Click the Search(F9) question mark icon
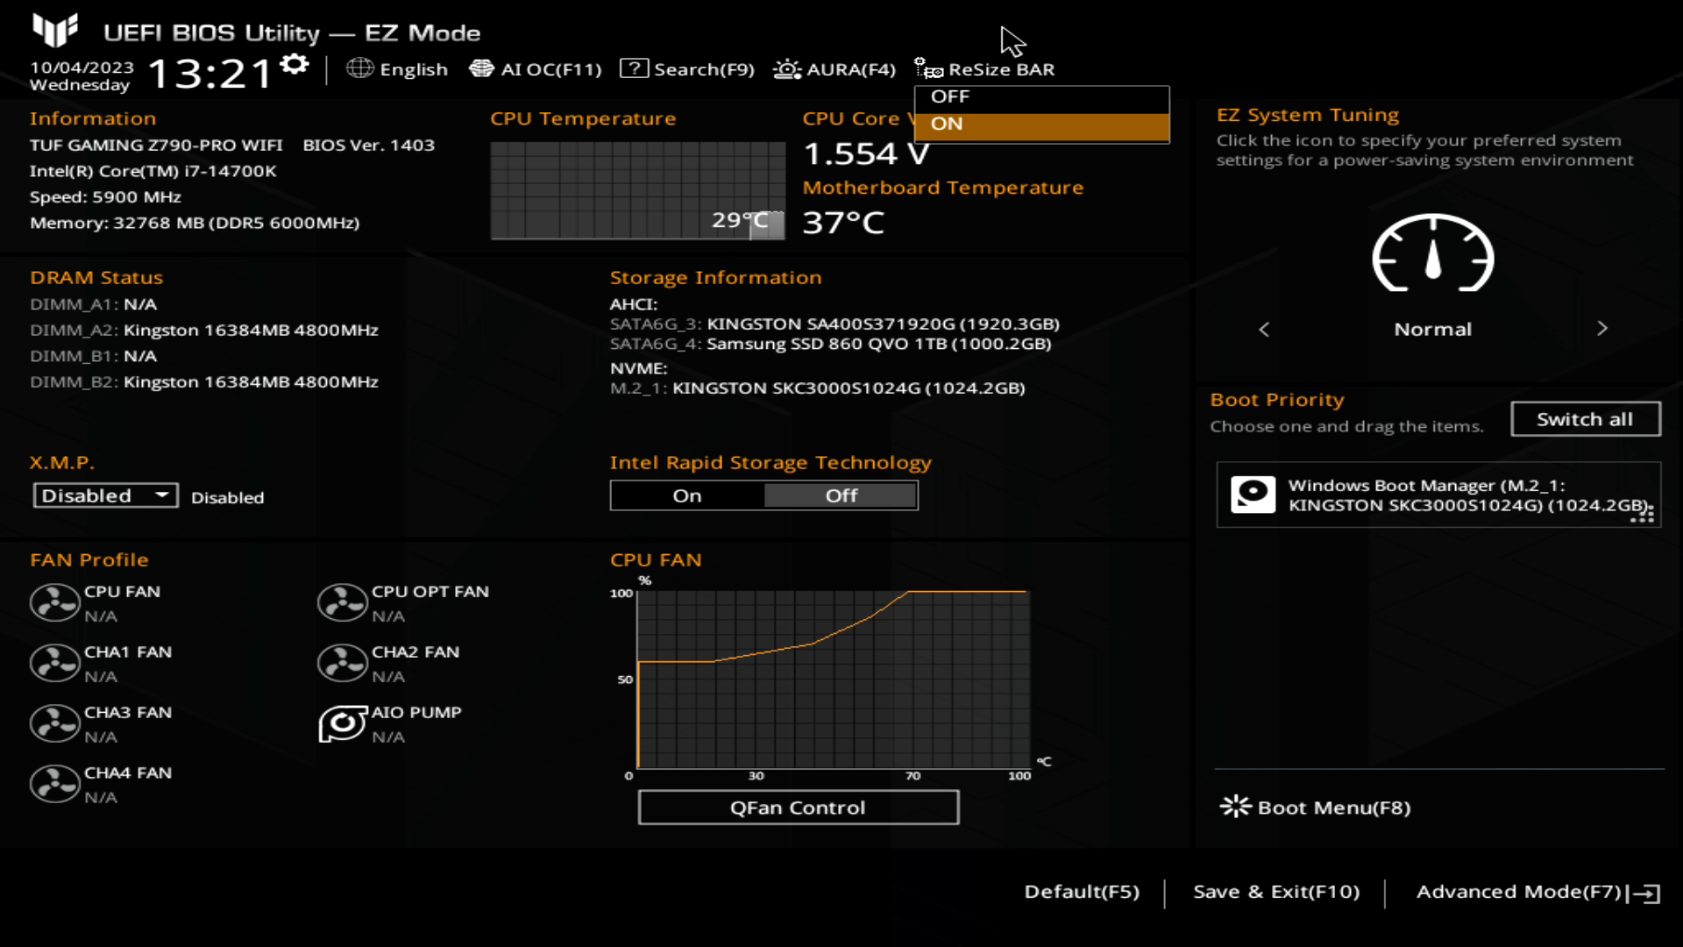This screenshot has height=947, width=1683. [634, 68]
